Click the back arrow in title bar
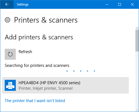The image size is (139, 112). [7, 4]
